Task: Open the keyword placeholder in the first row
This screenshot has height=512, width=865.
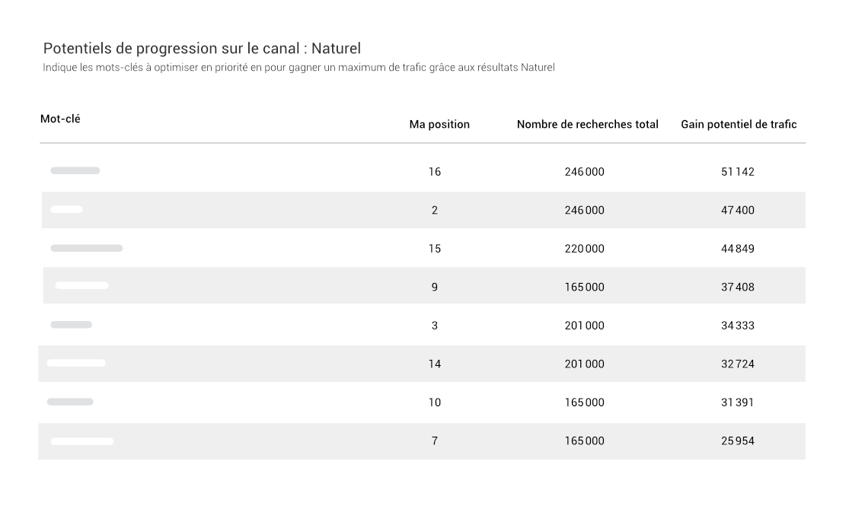Action: pos(75,171)
